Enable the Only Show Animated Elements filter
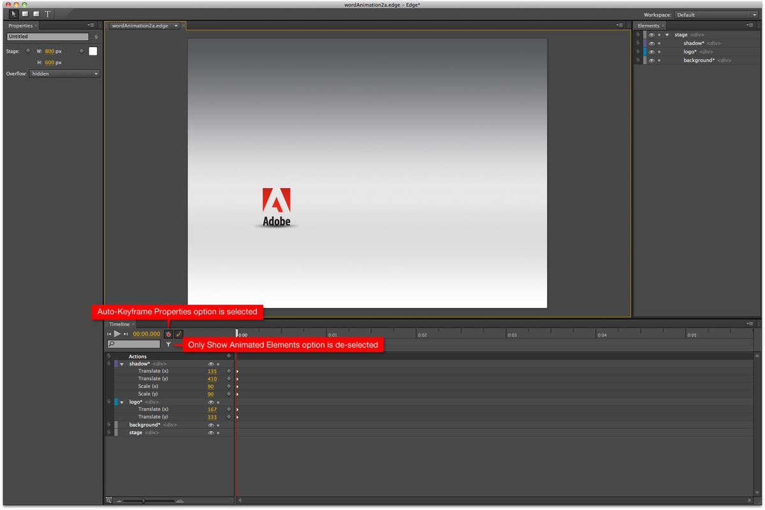The width and height of the screenshot is (765, 510). pos(168,344)
